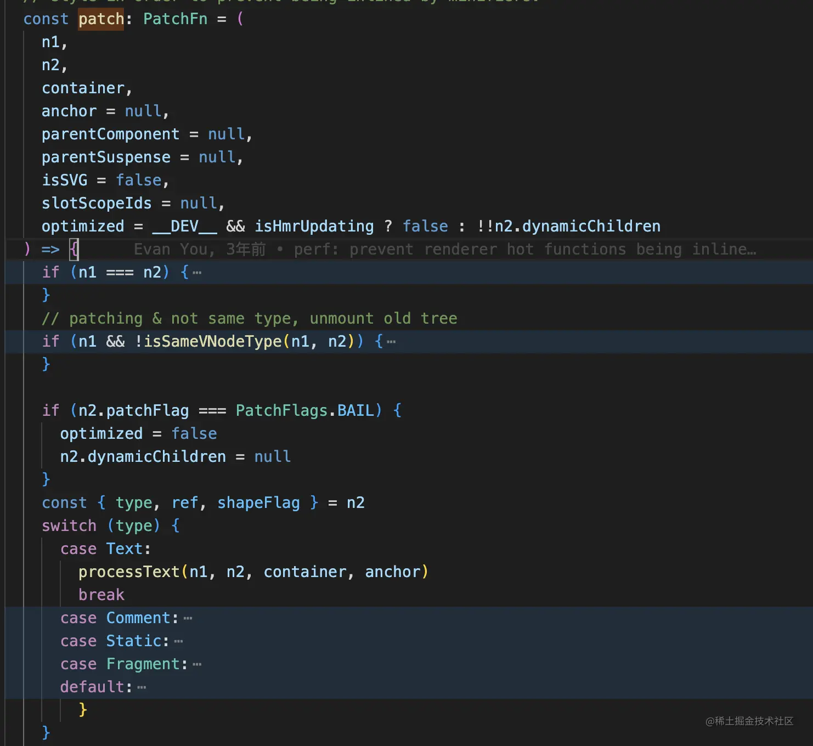Unfold the default: collapsed section
The image size is (813, 746).
(x=142, y=687)
